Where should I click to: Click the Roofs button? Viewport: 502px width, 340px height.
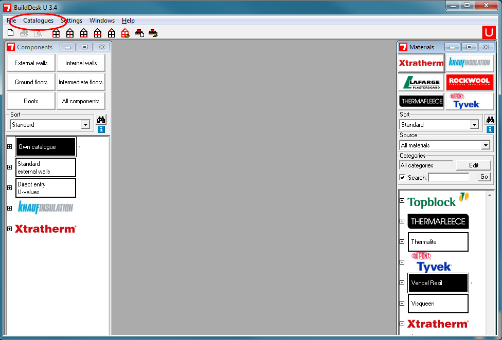tap(31, 101)
